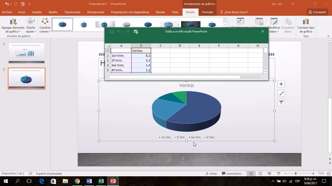Switch to Normal view
This screenshot has width=332, height=186.
tap(251, 174)
